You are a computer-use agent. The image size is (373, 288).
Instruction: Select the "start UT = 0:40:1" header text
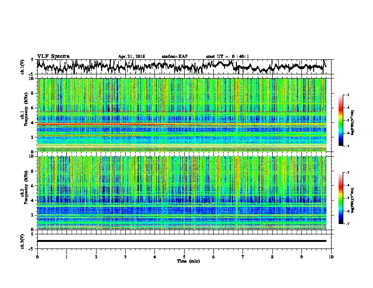coord(227,56)
